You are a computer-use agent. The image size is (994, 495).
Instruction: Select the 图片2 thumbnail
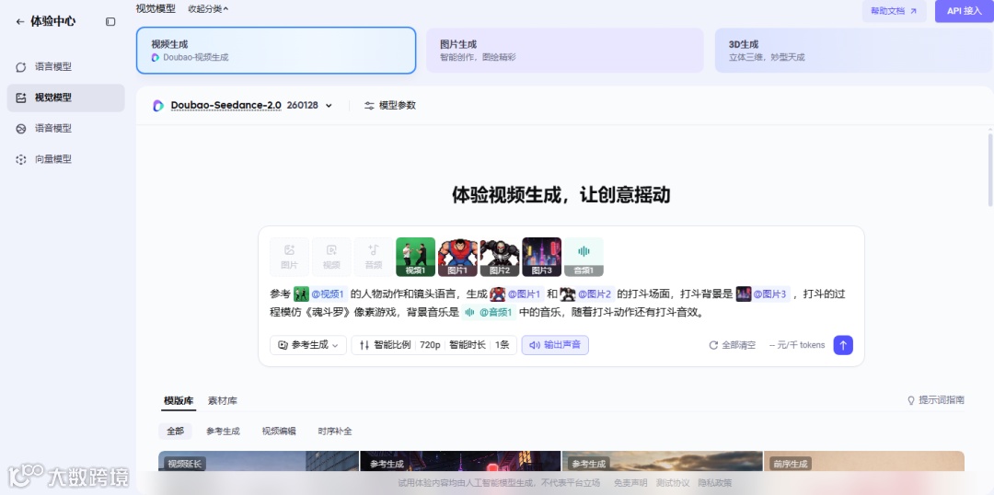pos(500,257)
